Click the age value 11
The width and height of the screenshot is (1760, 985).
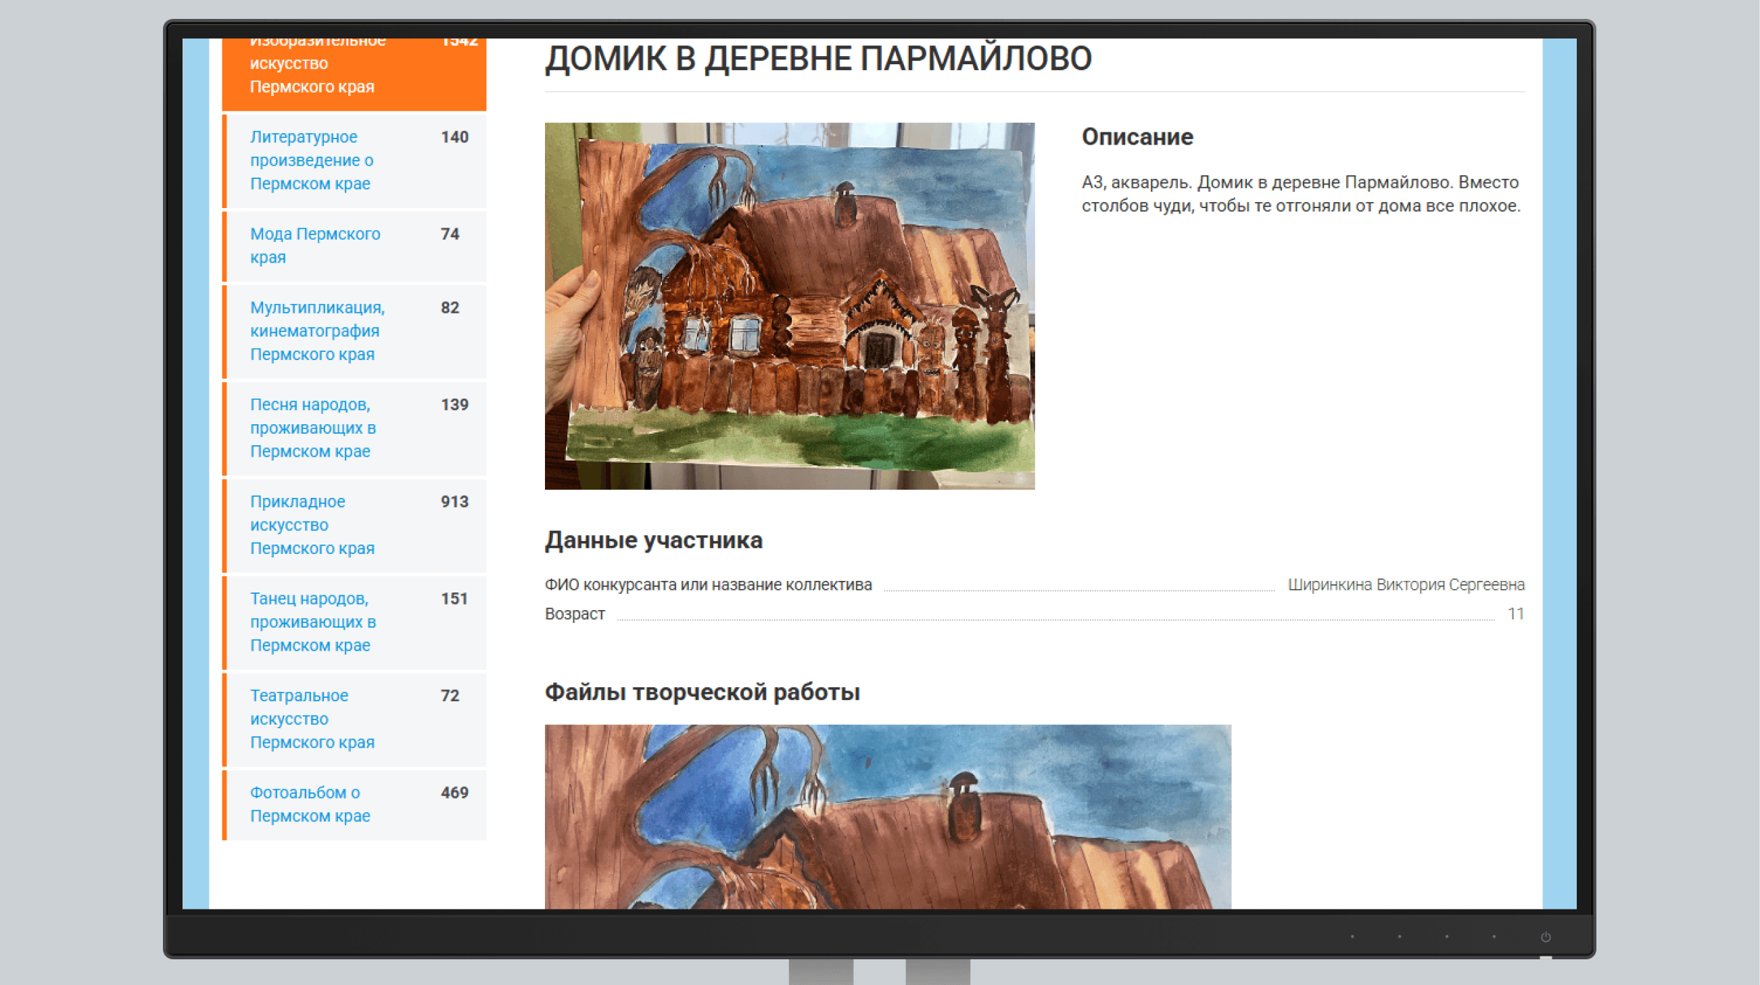pyautogui.click(x=1515, y=614)
